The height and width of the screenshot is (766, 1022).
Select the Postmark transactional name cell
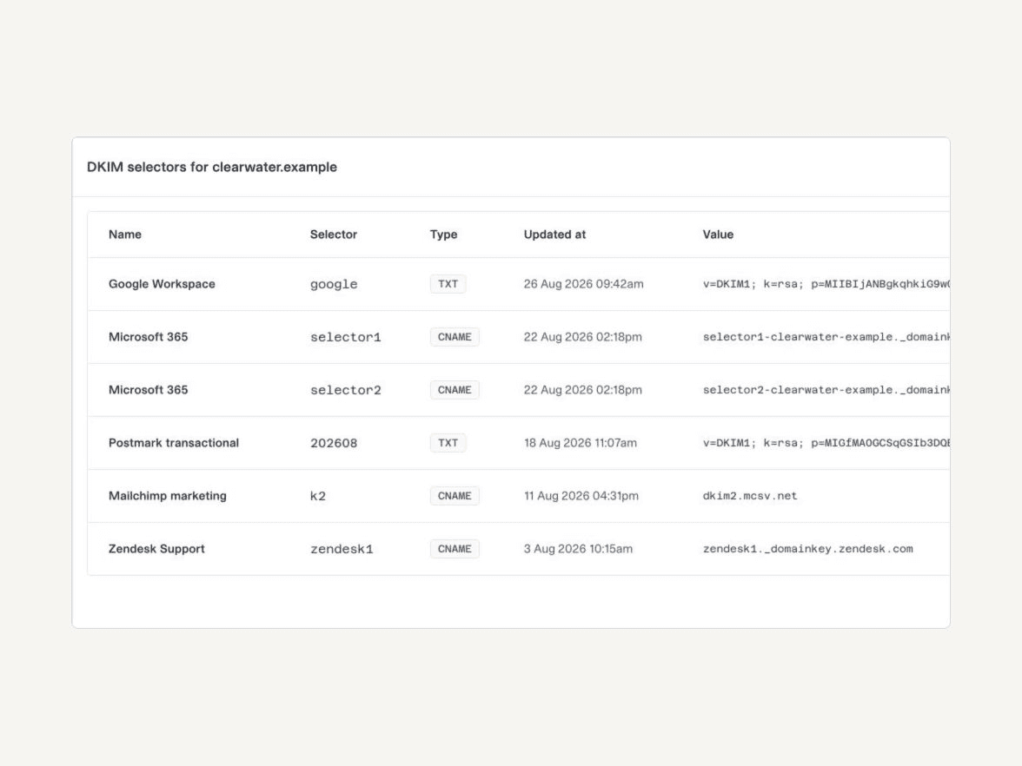point(174,443)
